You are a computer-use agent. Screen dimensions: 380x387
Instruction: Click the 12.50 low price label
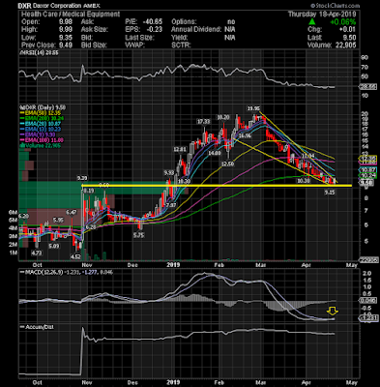(227, 164)
